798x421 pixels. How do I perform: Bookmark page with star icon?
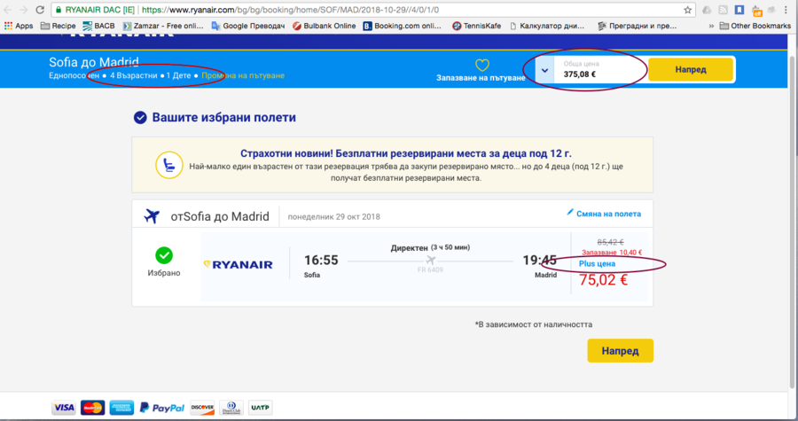(x=687, y=10)
